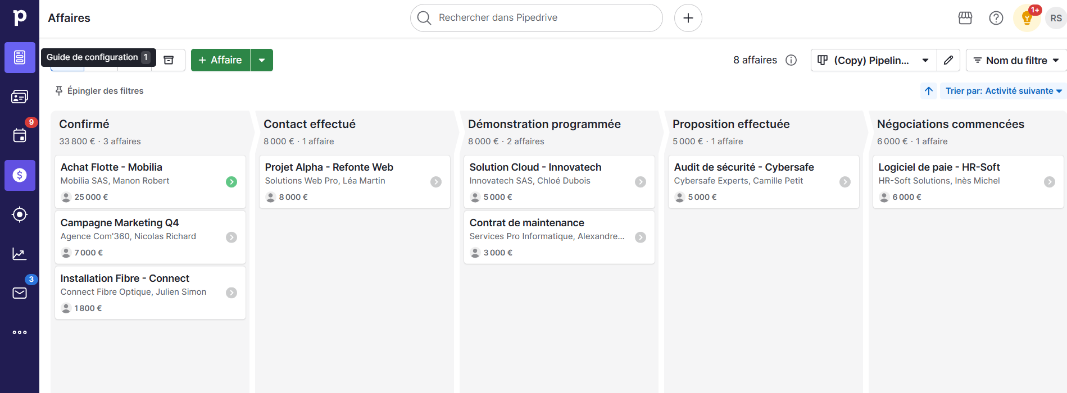
Task: Click Innovatech SAS, Chloé Dubois text
Action: pyautogui.click(x=530, y=181)
